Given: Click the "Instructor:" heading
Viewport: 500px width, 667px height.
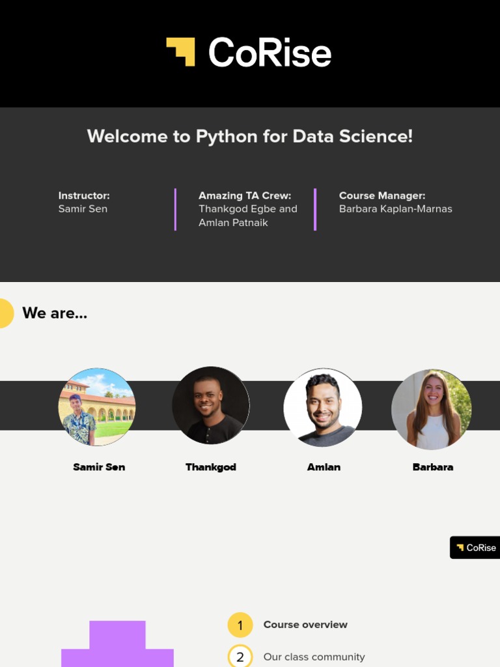Looking at the screenshot, I should coord(84,195).
